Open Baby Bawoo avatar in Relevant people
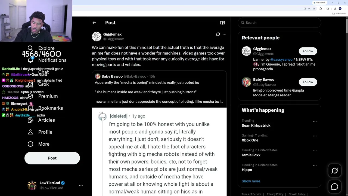 pos(246,82)
